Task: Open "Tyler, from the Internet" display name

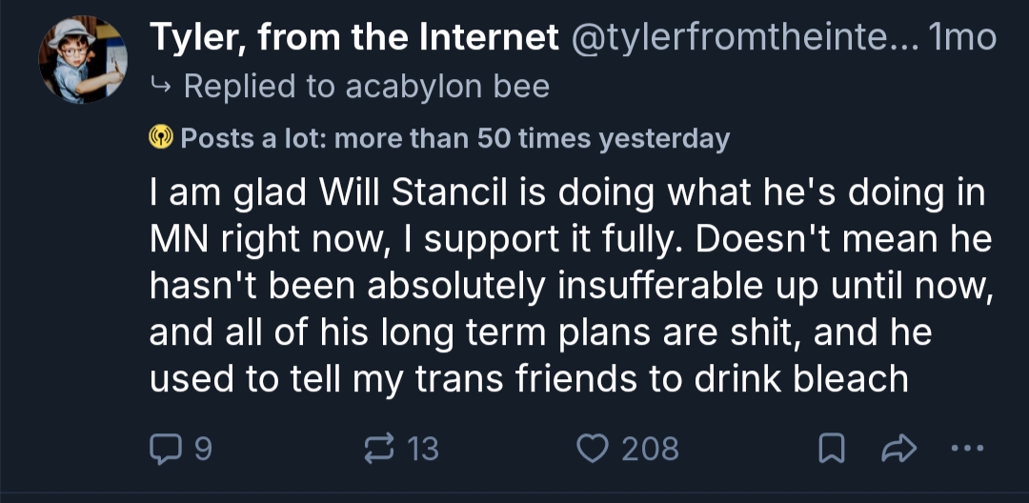Action: (x=354, y=38)
